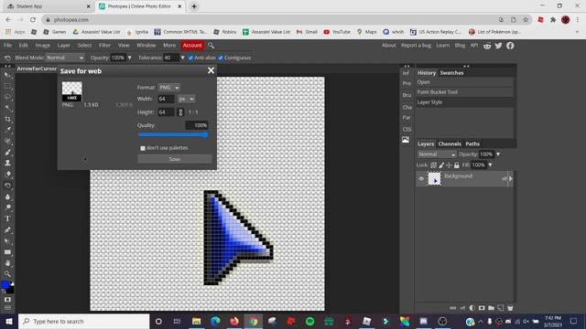Select the Clone Stamp tool
Screen dimensions: 586x329
(7, 163)
